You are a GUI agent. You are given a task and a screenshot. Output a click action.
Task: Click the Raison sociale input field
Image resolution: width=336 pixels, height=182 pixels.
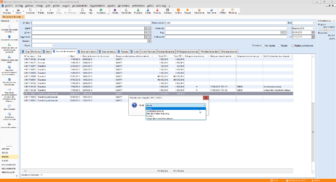coord(226,23)
